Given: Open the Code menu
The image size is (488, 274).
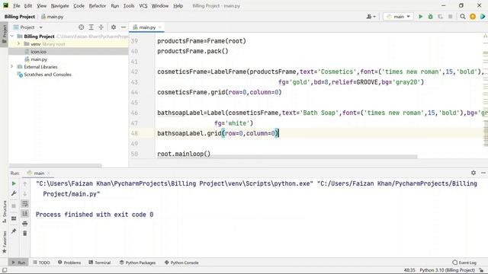Looking at the screenshot, I should click(x=79, y=5).
